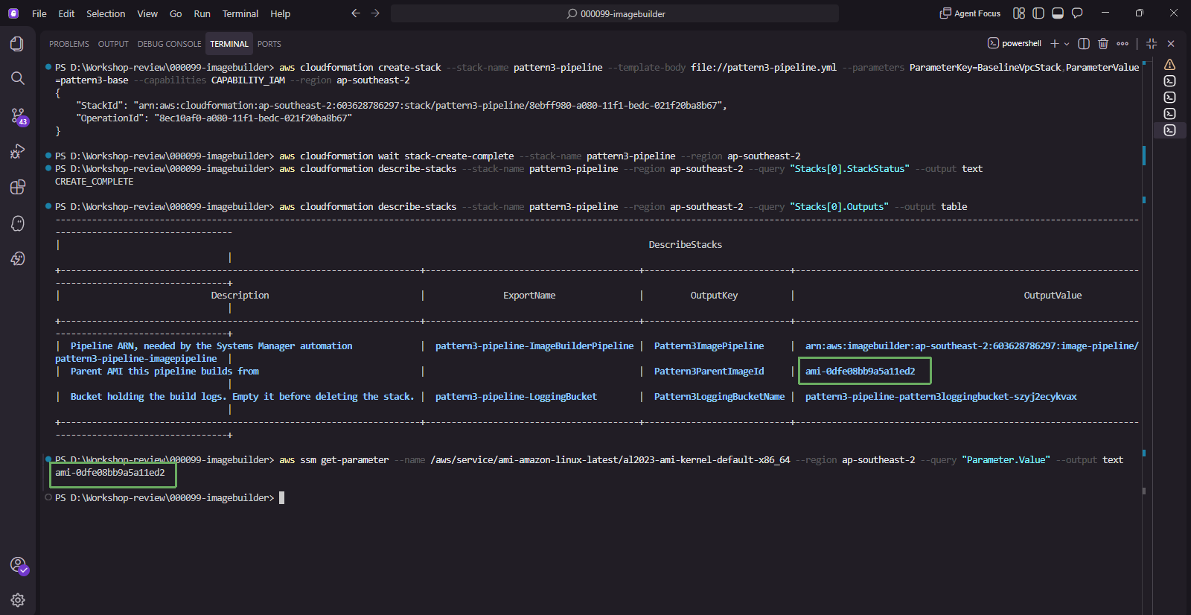Open the Manage settings gear

pyautogui.click(x=17, y=600)
